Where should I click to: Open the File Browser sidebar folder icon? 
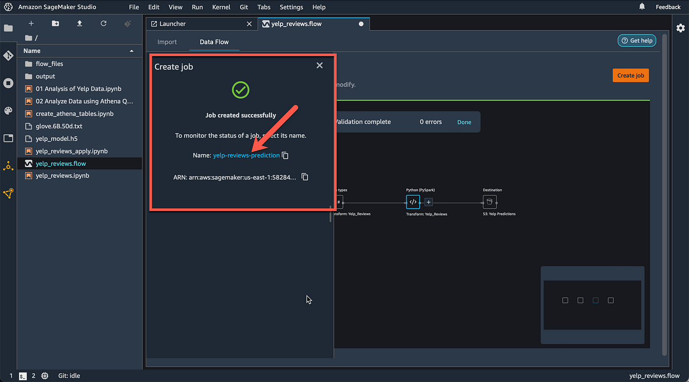[x=8, y=28]
